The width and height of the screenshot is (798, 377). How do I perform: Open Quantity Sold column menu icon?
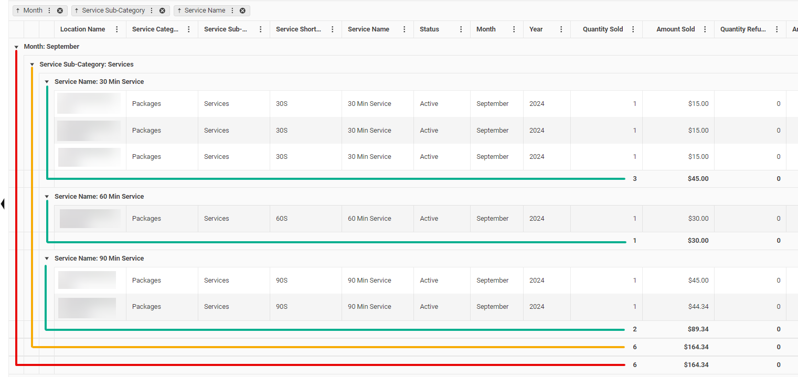click(633, 29)
